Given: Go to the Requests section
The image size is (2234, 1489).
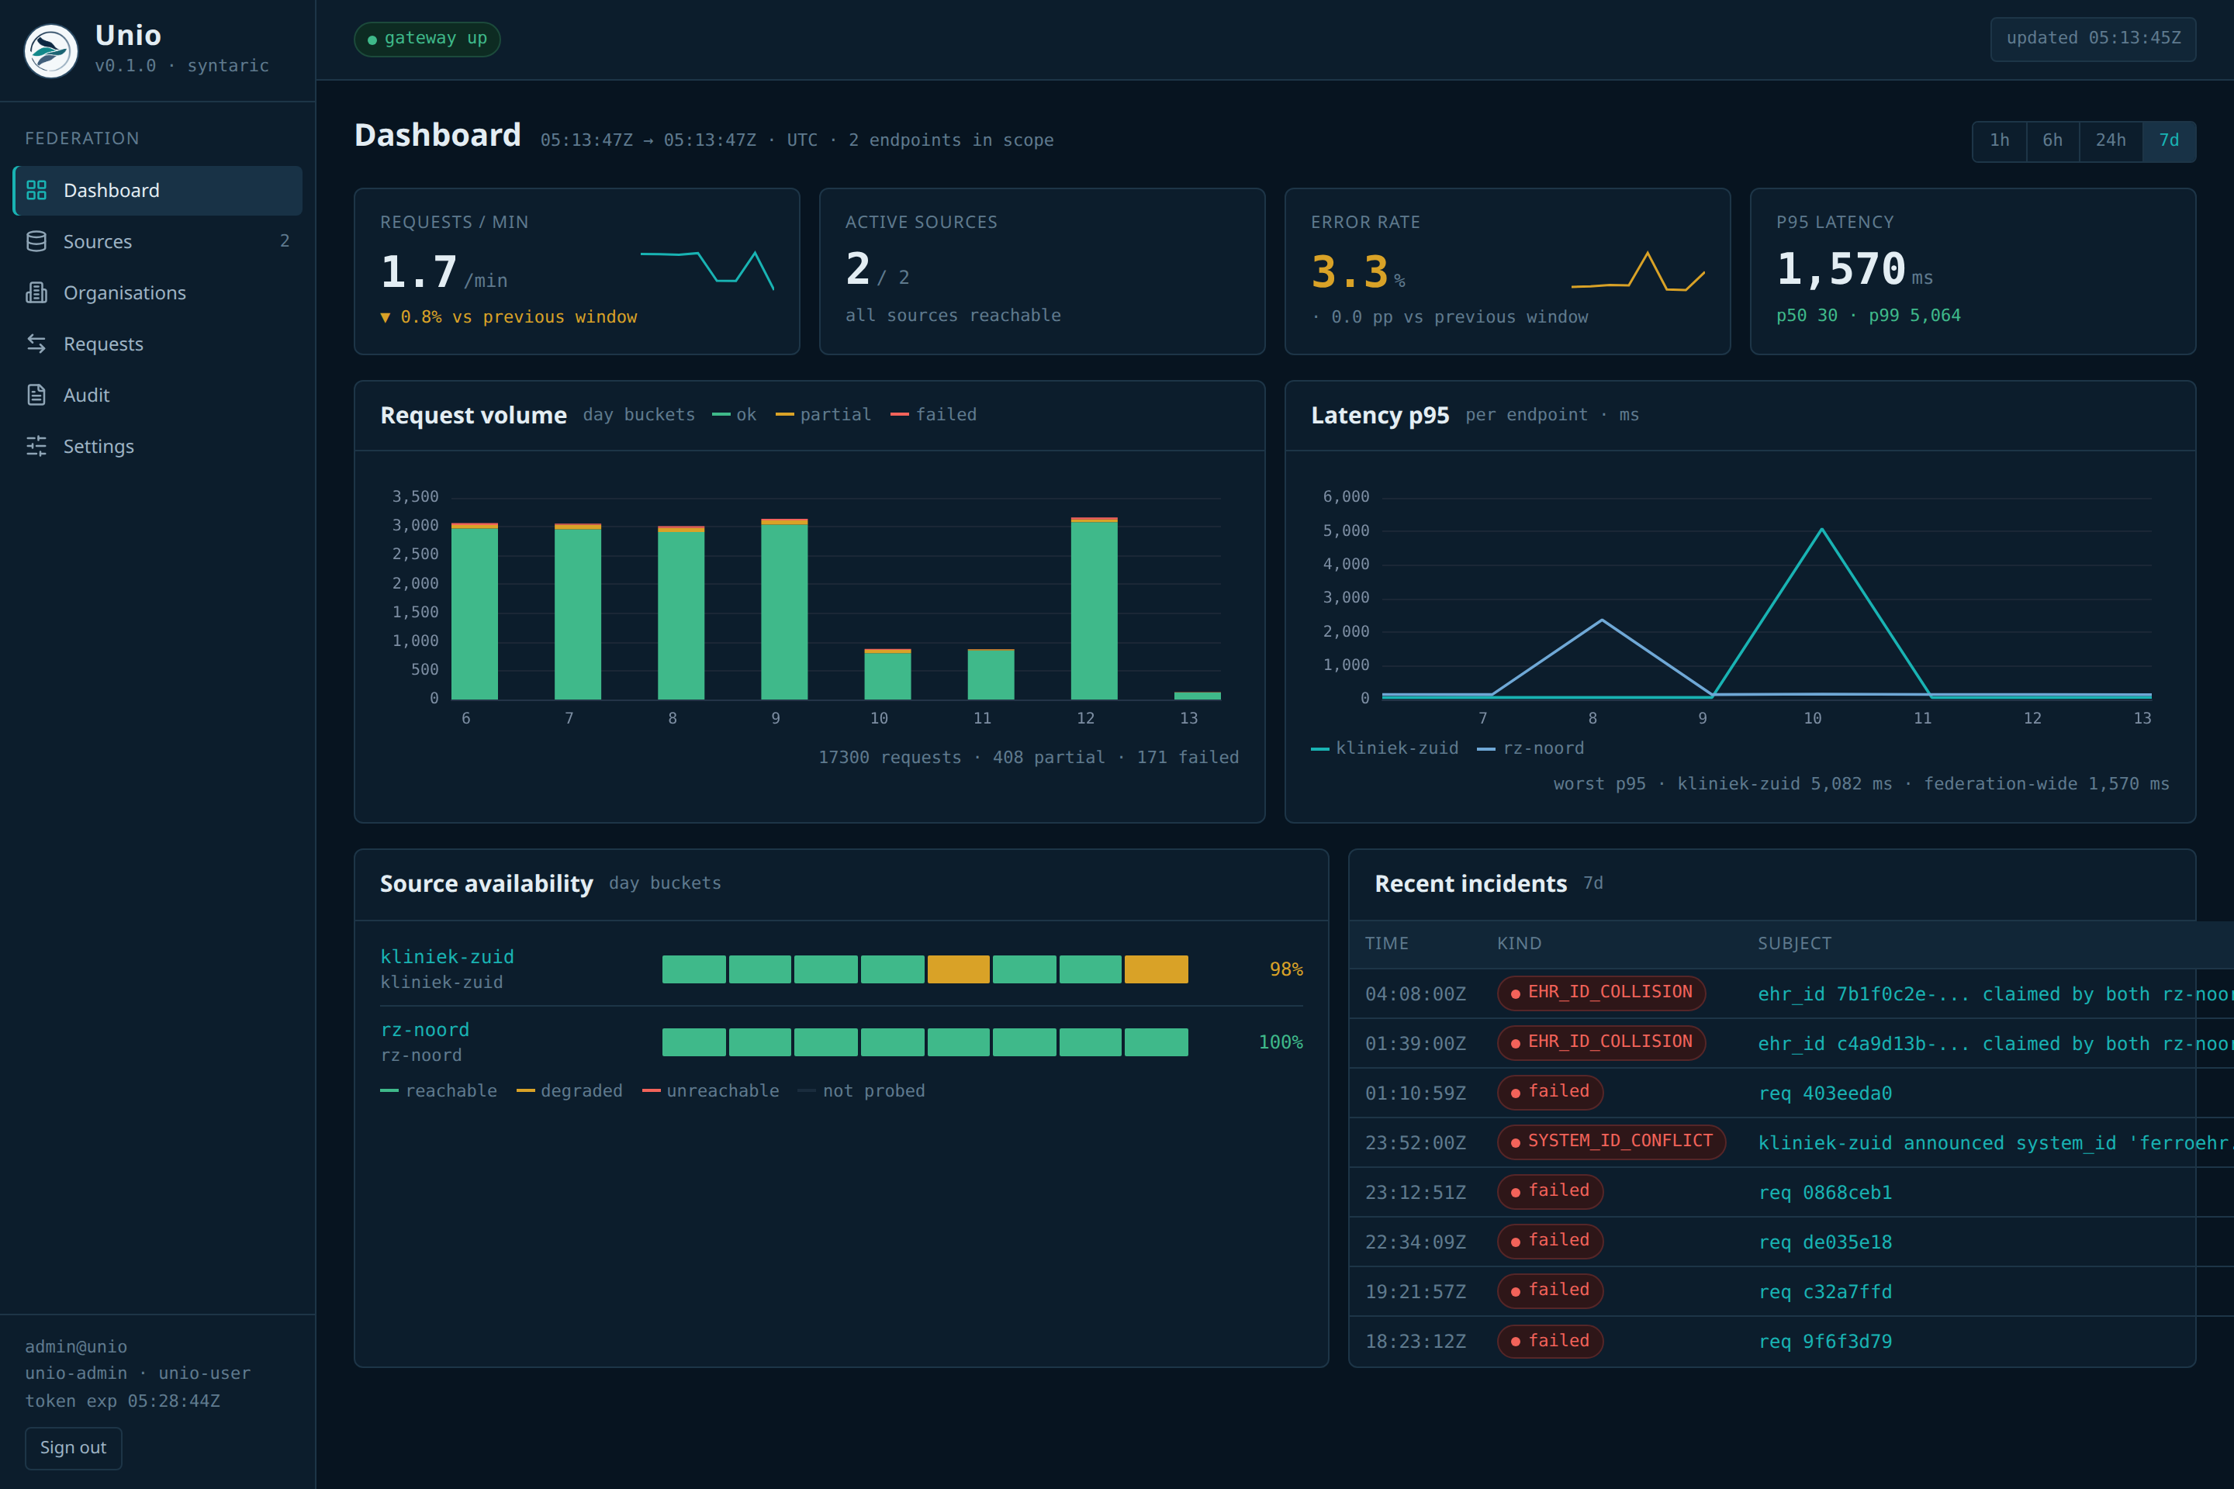Looking at the screenshot, I should [x=157, y=344].
